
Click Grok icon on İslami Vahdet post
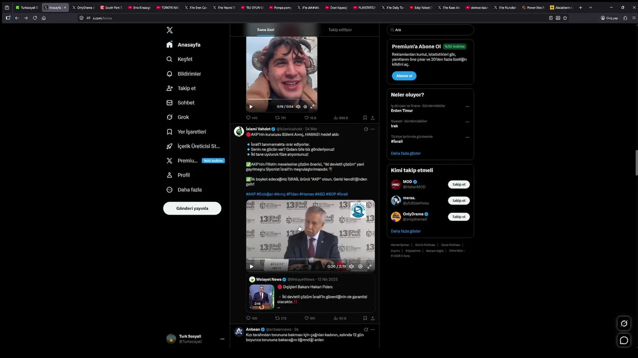366,129
